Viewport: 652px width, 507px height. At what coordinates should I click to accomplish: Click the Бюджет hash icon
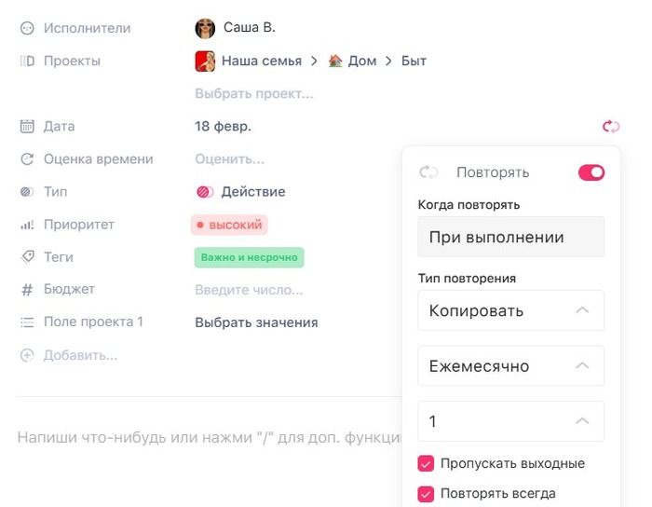(27, 290)
